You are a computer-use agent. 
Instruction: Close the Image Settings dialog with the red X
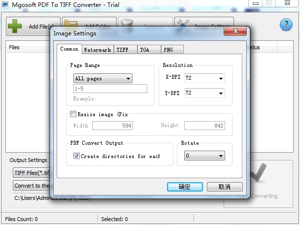(x=235, y=31)
